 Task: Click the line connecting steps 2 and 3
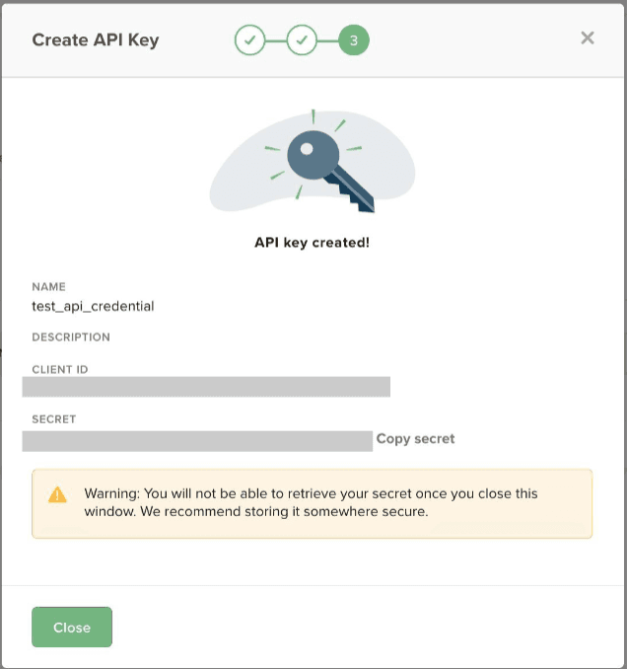point(327,40)
